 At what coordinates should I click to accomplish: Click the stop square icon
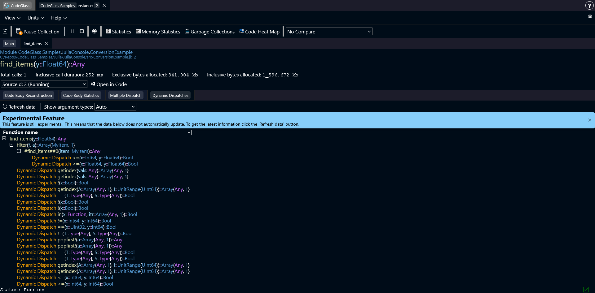click(82, 31)
